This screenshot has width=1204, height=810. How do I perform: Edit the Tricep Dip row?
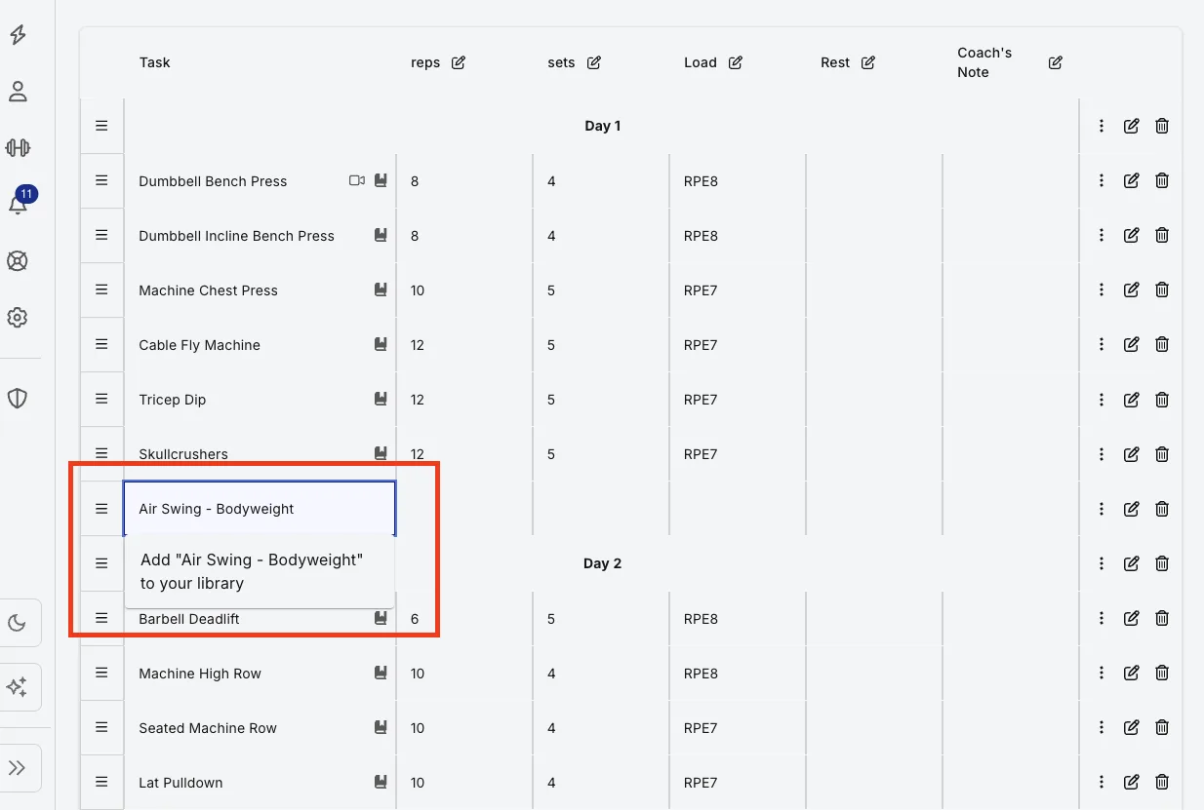pos(1132,400)
